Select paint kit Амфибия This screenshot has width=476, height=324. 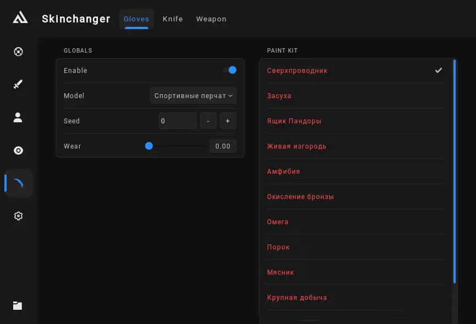click(355, 172)
